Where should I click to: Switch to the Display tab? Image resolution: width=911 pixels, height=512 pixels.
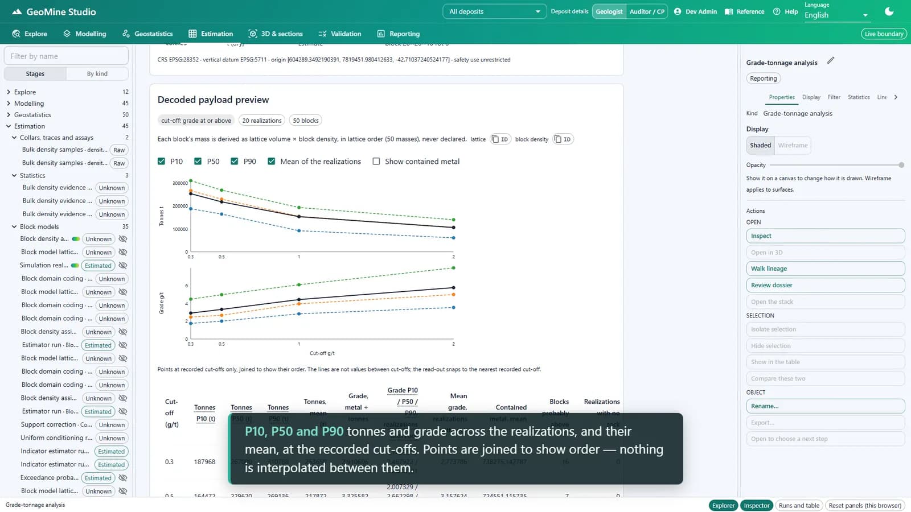pos(811,97)
